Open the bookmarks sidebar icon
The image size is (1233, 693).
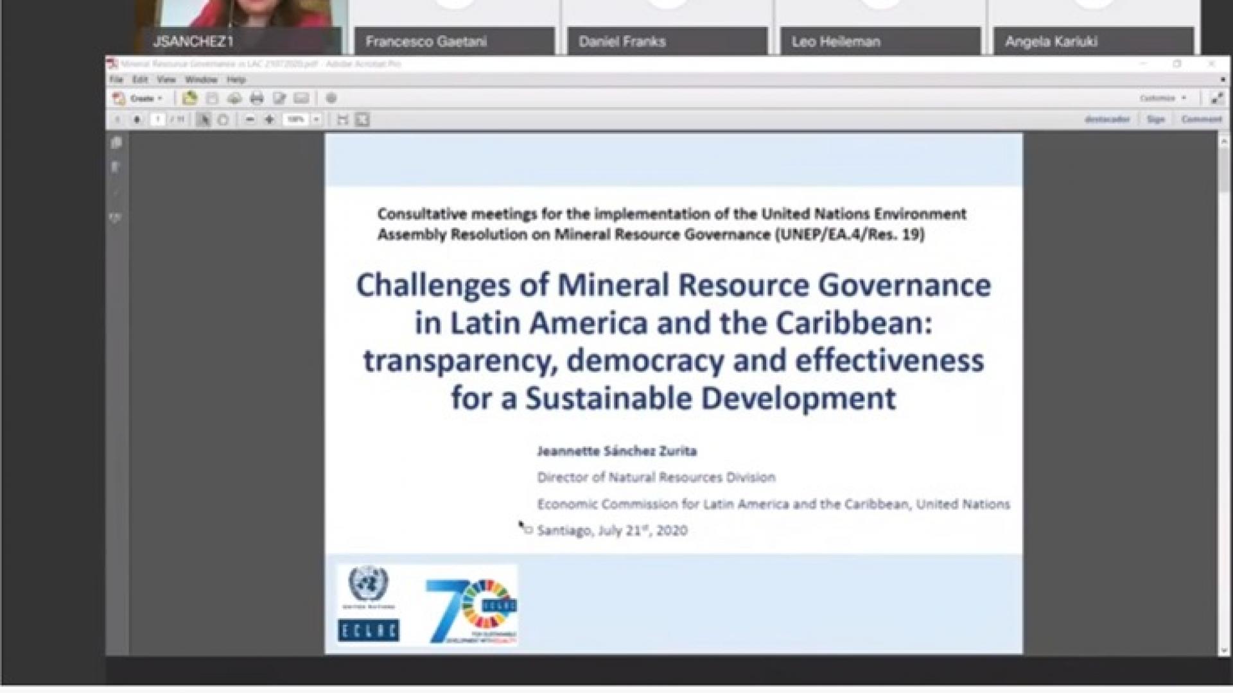coord(116,167)
